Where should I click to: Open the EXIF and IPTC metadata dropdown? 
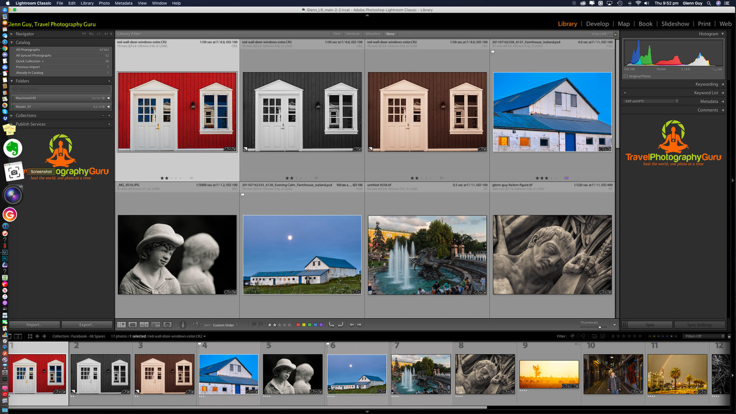pos(651,101)
